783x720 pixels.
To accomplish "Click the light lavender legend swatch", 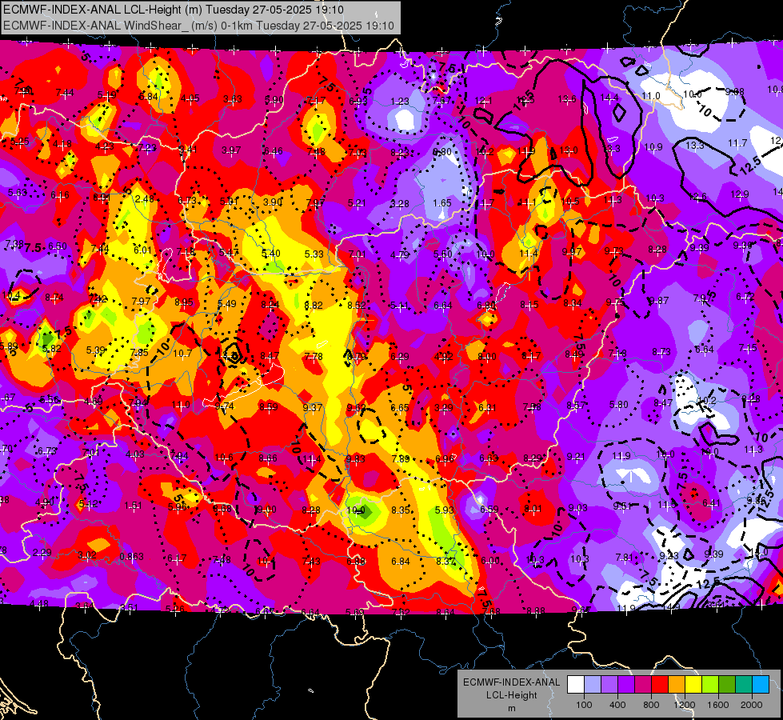I will click(x=592, y=685).
